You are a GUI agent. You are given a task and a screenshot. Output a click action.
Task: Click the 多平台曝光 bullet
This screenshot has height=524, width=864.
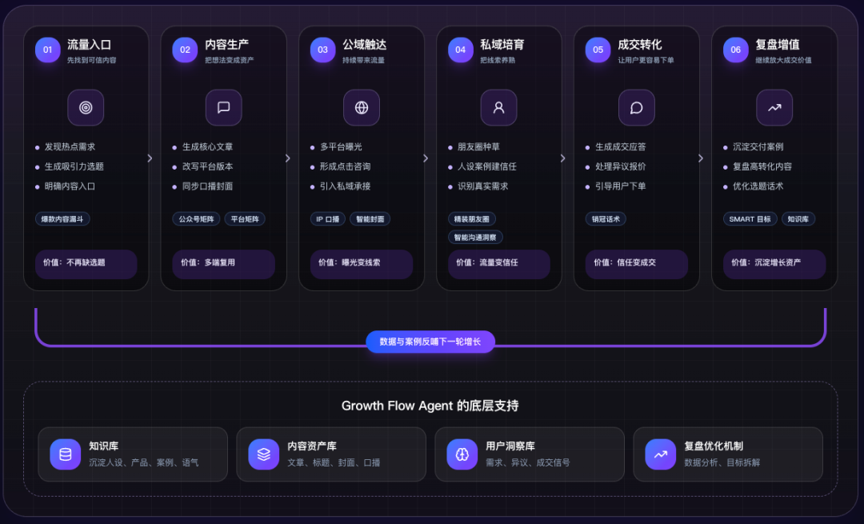point(341,146)
